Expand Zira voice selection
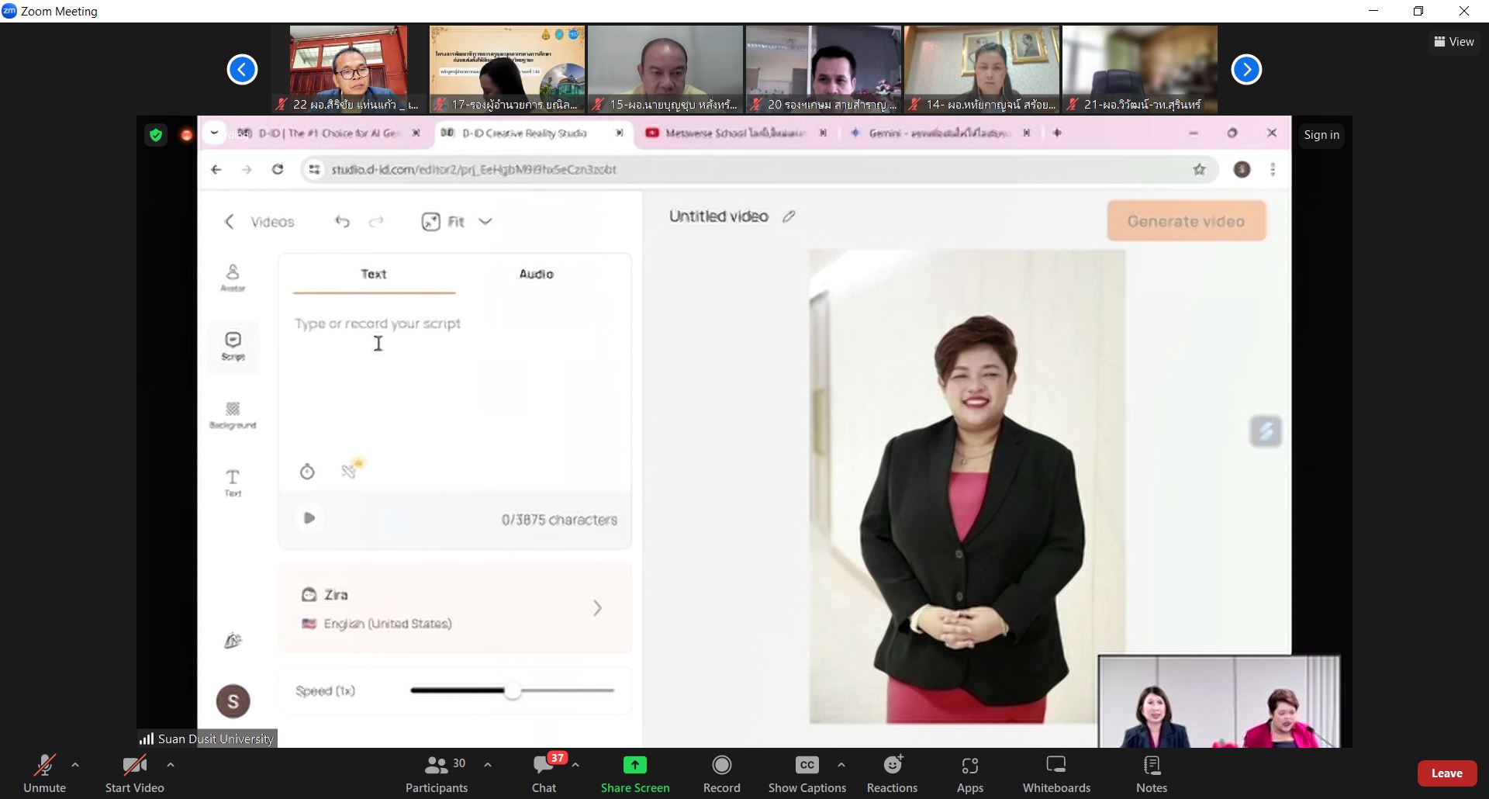 point(455,608)
